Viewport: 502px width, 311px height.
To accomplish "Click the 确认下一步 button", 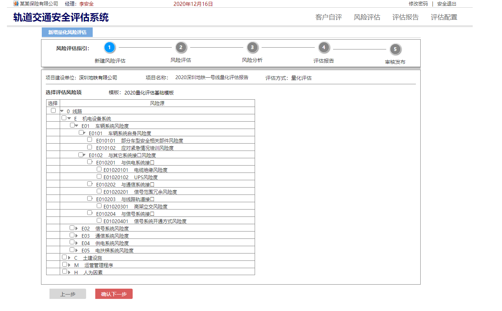I will pyautogui.click(x=114, y=294).
